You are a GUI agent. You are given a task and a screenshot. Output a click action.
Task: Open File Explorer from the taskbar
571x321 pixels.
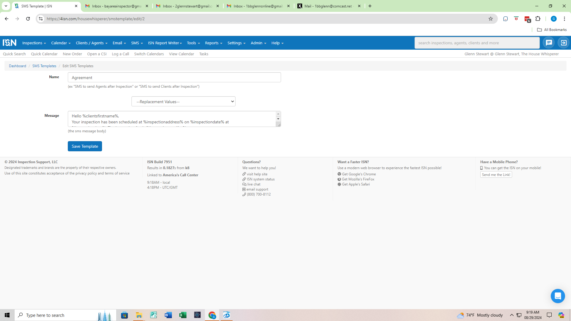click(x=139, y=315)
